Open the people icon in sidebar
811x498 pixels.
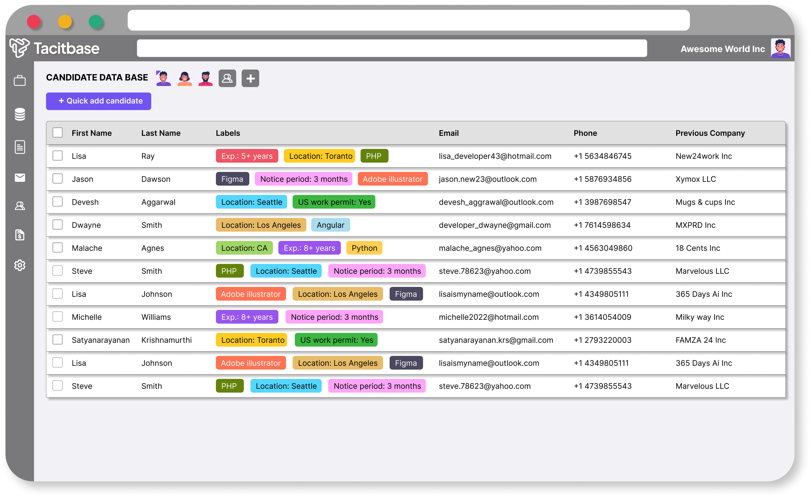[20, 206]
